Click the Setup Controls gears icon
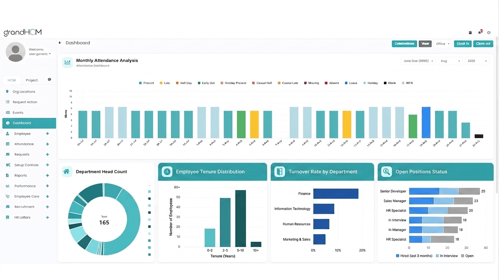This screenshot has width=499, height=280. (x=8, y=165)
